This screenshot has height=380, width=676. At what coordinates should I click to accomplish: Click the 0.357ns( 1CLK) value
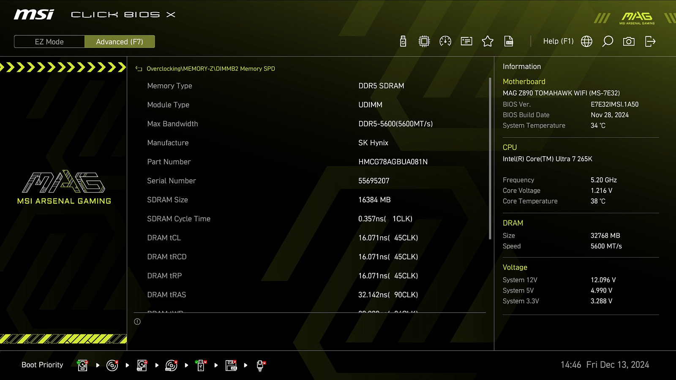[385, 219]
